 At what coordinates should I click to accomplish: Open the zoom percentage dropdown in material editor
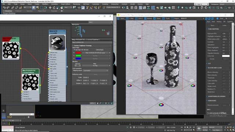[93, 103]
